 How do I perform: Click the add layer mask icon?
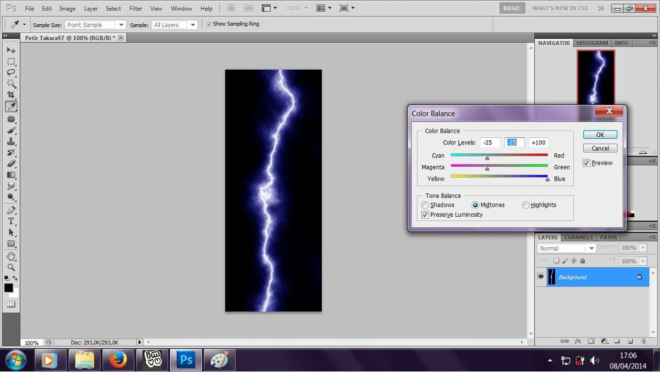[x=591, y=341]
